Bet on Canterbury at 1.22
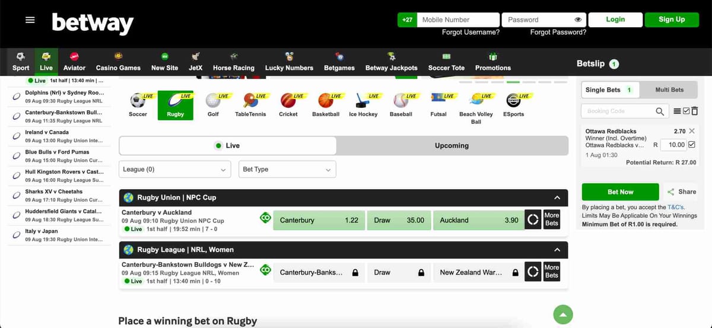Screen dimensions: 712x328 [319, 220]
